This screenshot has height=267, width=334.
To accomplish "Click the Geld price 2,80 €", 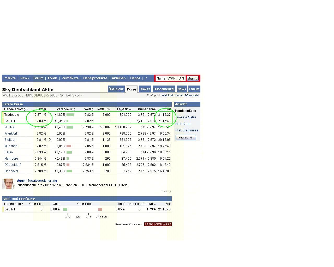I will coord(55,209).
